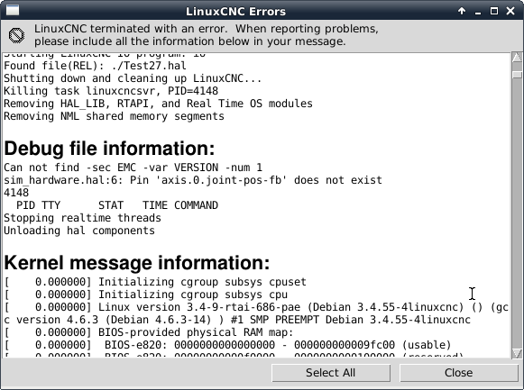Maximize the LinuxCNC Errors window
This screenshot has width=524, height=390.
coord(494,11)
